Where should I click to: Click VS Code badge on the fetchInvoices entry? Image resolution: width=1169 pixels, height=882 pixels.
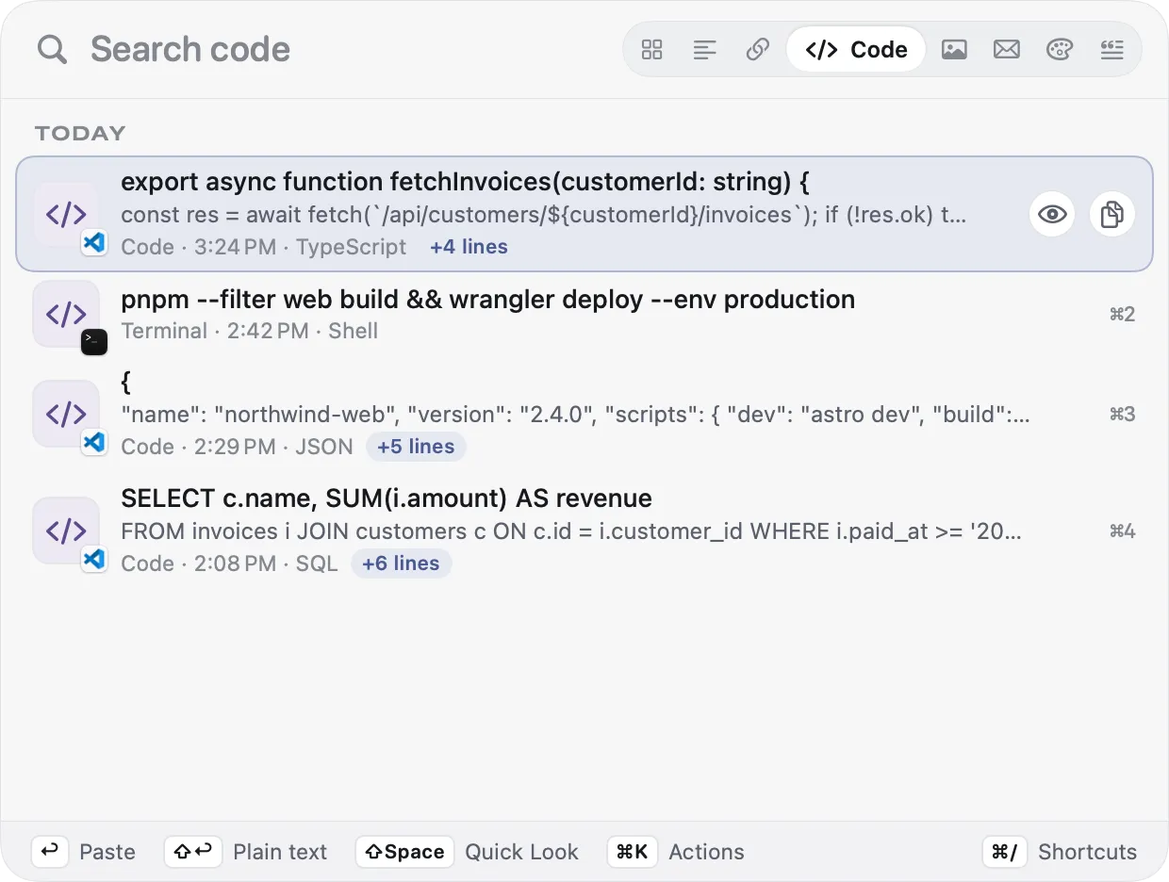pyautogui.click(x=94, y=243)
